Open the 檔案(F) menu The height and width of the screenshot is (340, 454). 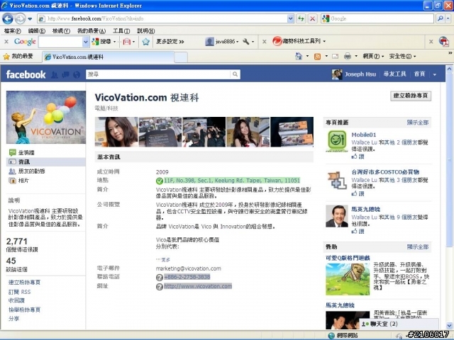(13, 30)
